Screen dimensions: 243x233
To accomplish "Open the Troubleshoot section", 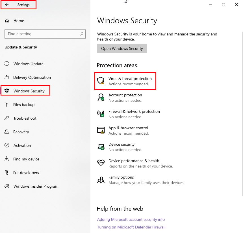I will click(x=25, y=118).
